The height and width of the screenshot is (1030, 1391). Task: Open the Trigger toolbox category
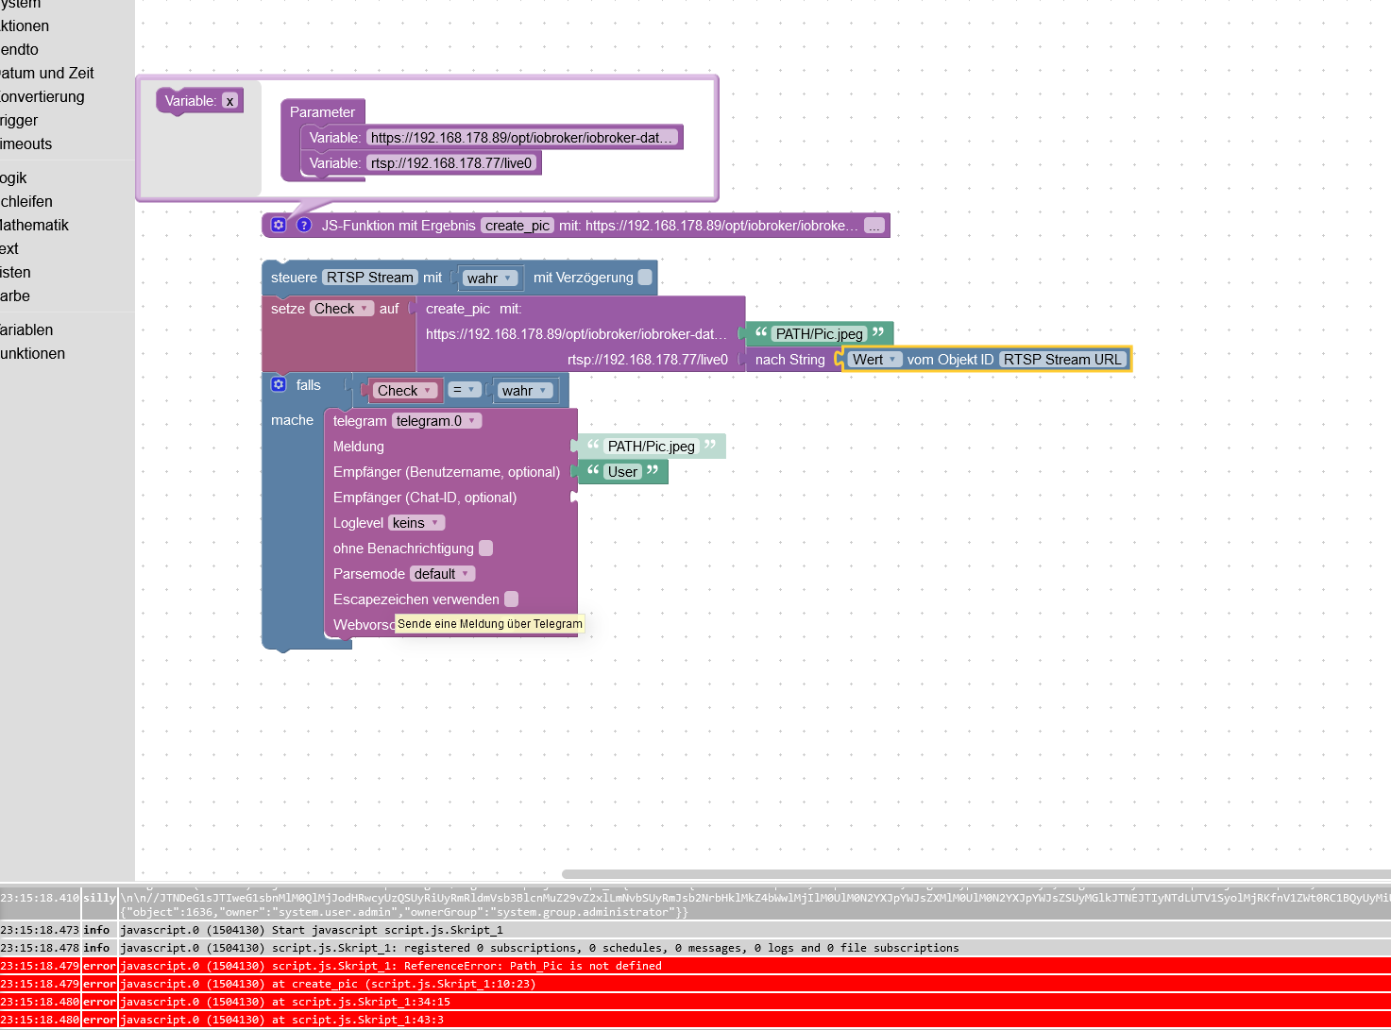(x=19, y=120)
